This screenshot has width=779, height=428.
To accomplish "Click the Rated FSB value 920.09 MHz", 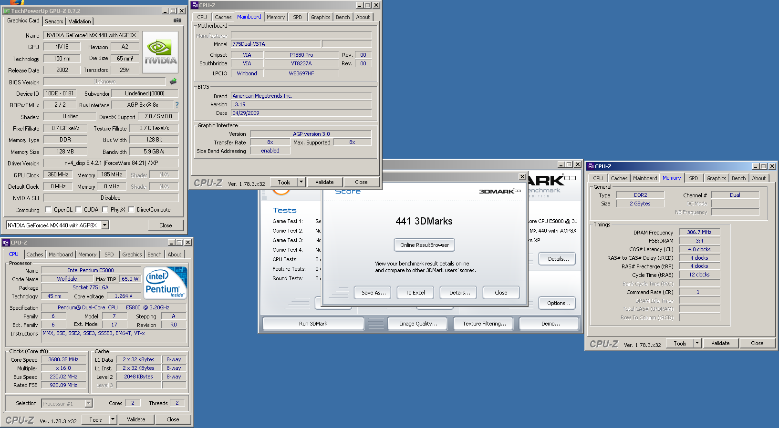I will pyautogui.click(x=63, y=385).
